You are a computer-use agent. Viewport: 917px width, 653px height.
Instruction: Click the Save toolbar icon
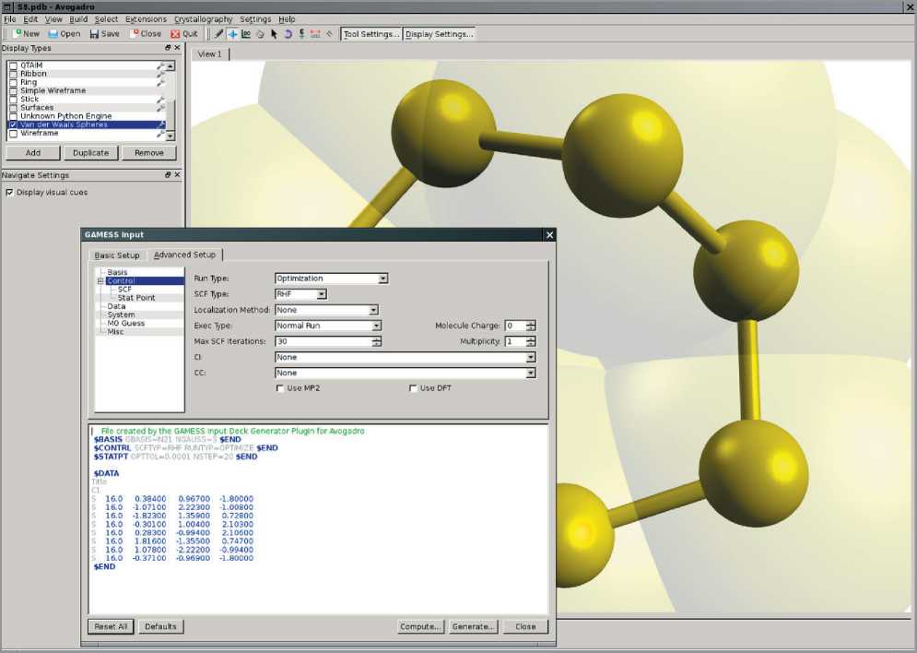click(x=104, y=34)
